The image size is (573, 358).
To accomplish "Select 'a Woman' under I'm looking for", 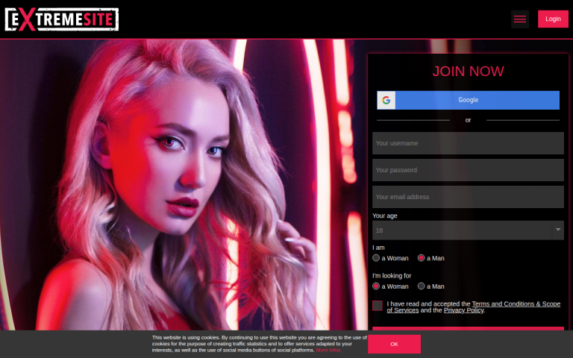I will click(x=376, y=286).
